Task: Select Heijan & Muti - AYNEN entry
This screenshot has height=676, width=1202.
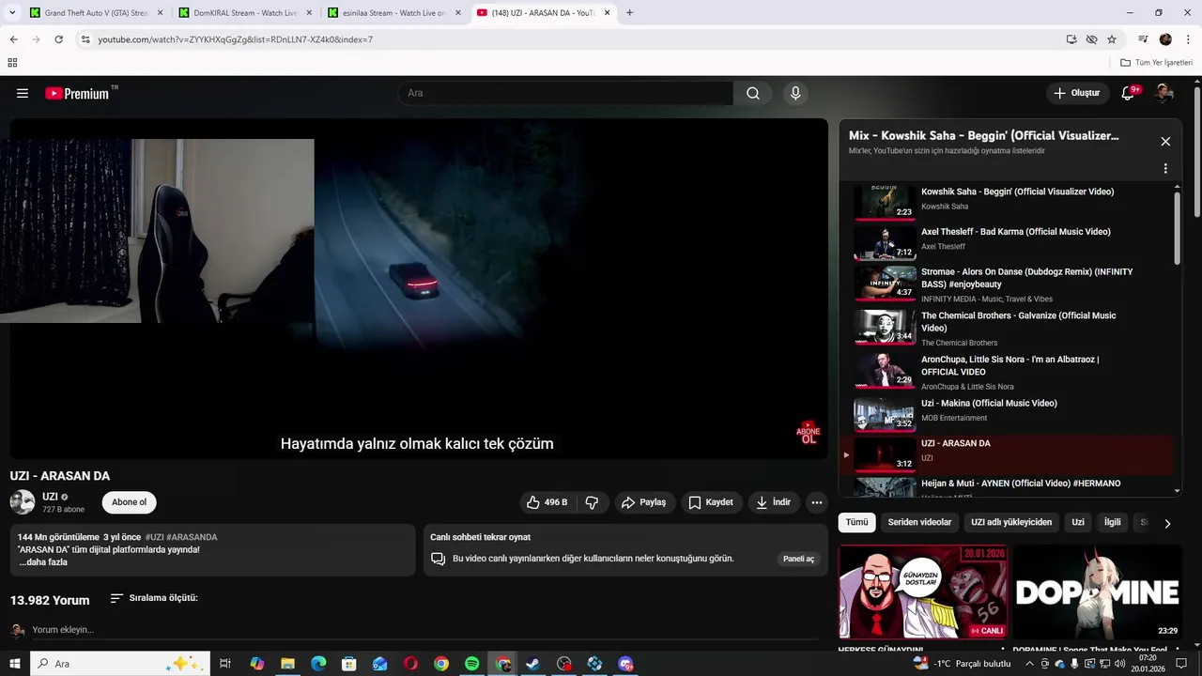Action: pos(1012,486)
